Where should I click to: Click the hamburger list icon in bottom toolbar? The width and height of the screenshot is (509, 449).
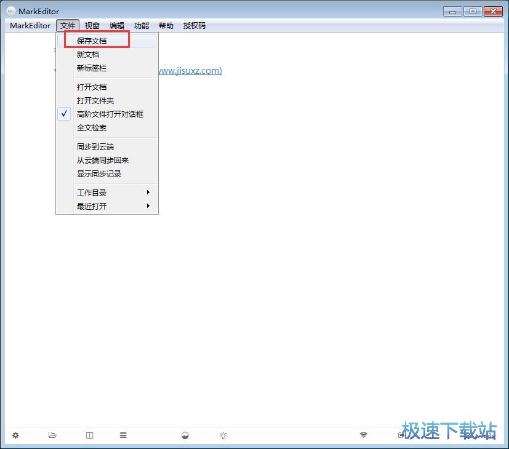[x=123, y=435]
